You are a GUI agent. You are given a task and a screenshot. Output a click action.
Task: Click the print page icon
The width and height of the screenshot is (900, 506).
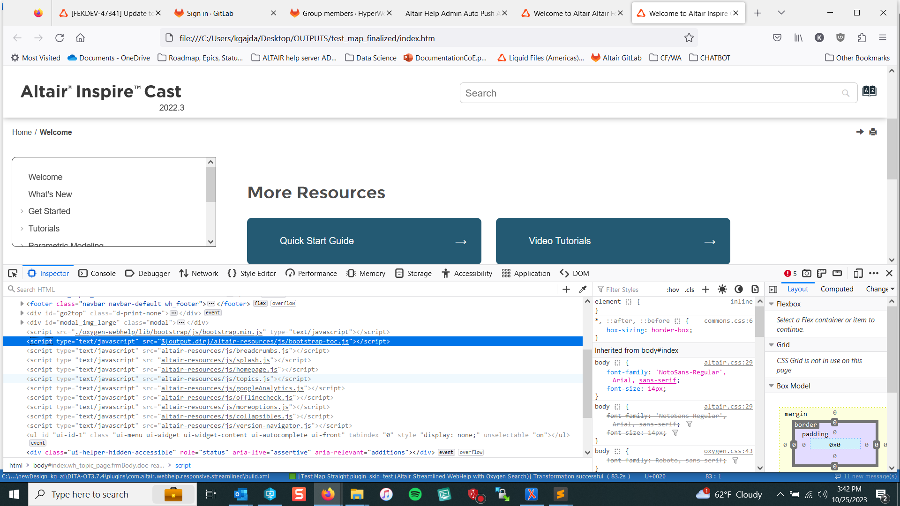(873, 132)
